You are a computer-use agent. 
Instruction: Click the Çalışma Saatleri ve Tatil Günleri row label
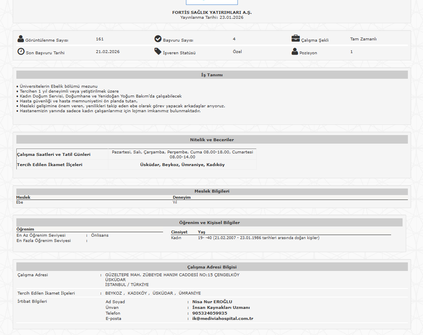[54, 154]
